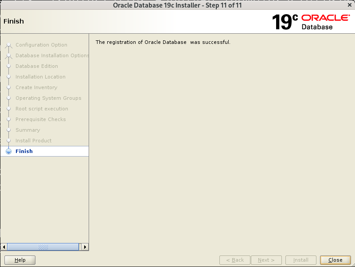Screen dimensions: 355x267
Task: Click the Summary step circle marker
Action: (8, 130)
